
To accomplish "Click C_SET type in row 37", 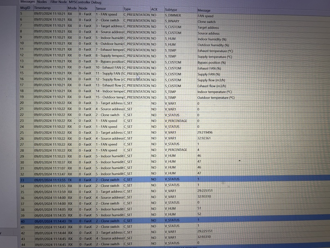I will point(128,203).
